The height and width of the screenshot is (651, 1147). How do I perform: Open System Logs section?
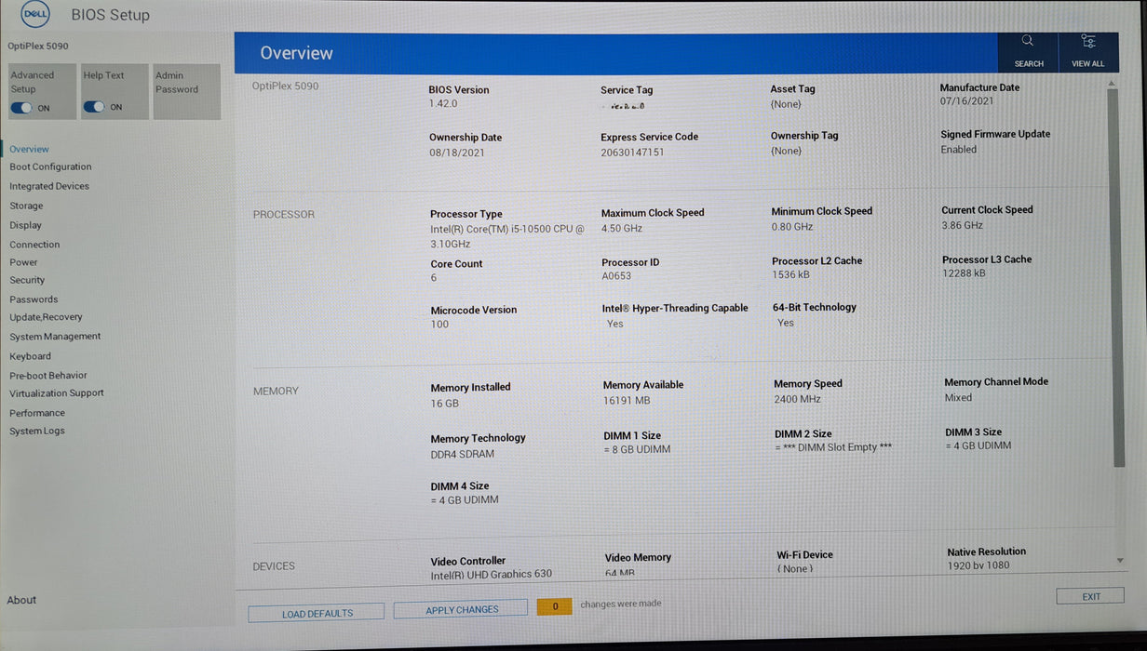click(37, 432)
